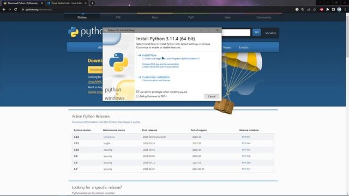The height and width of the screenshot is (196, 349).
Task: Open the Linux/UNIX download link
Action: point(95,82)
